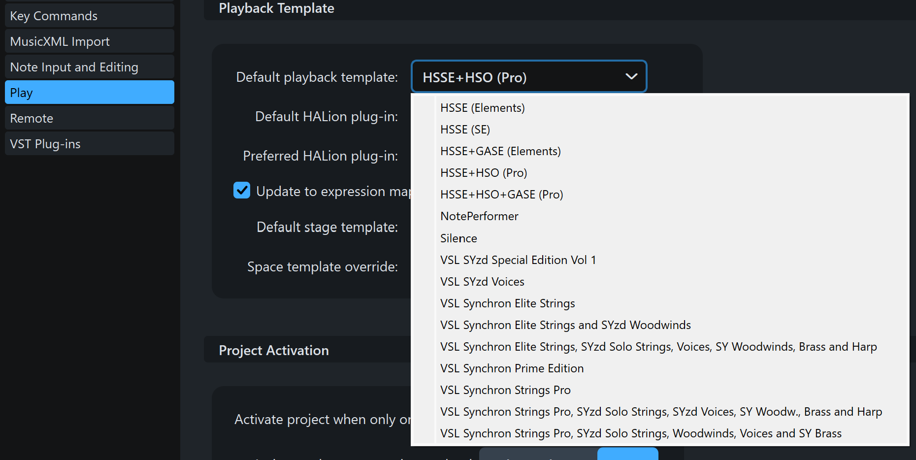
Task: Toggle Update to expression map checkbox
Action: 241,191
